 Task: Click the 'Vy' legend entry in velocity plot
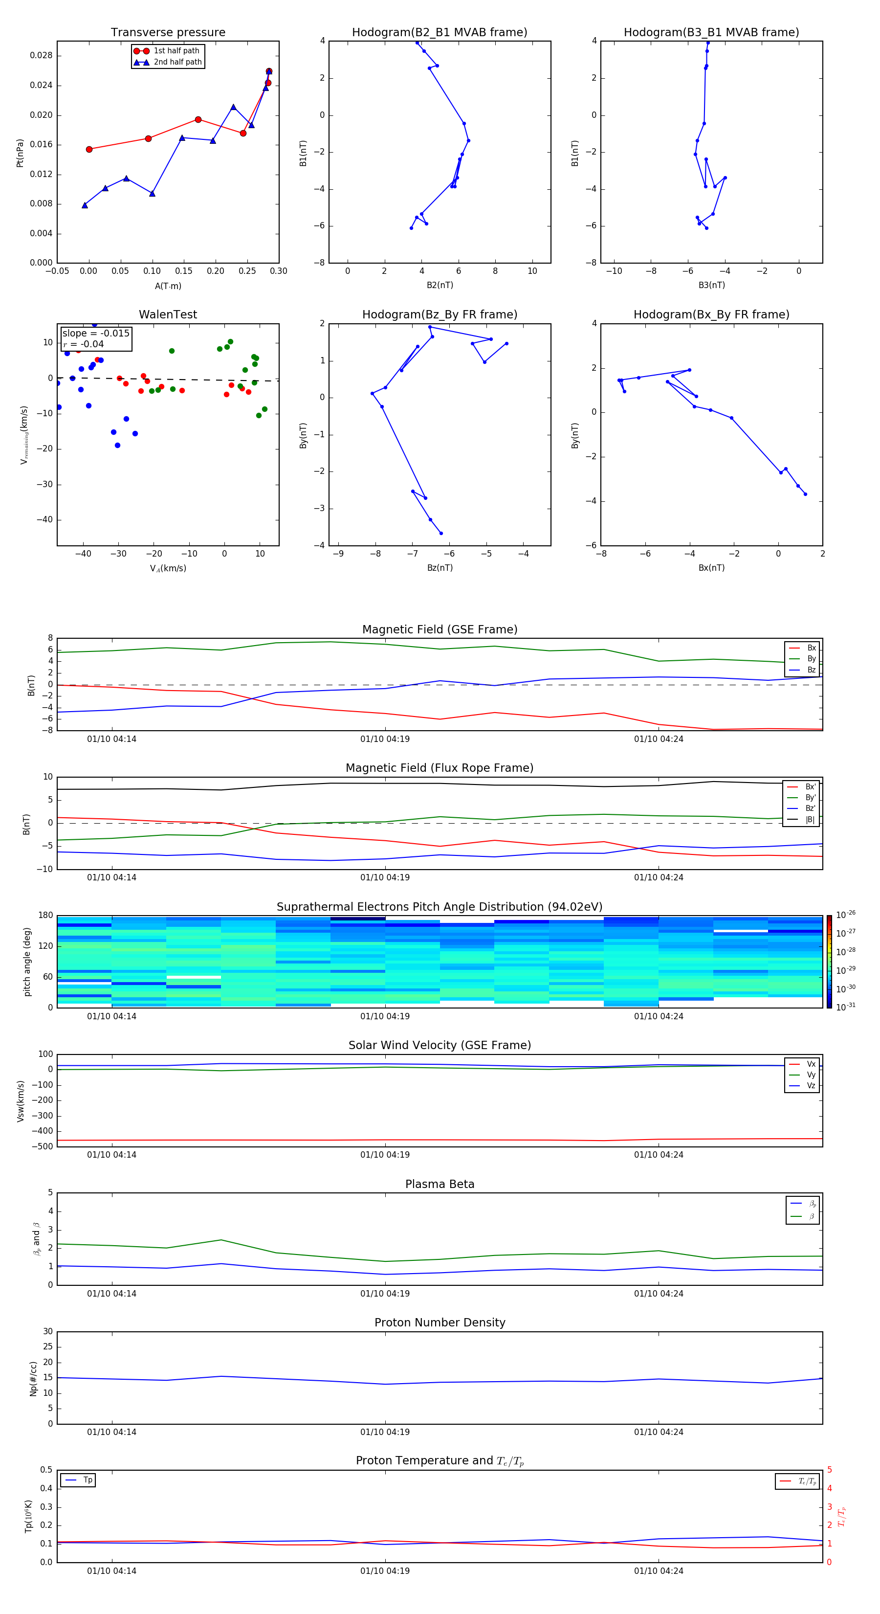(802, 1075)
